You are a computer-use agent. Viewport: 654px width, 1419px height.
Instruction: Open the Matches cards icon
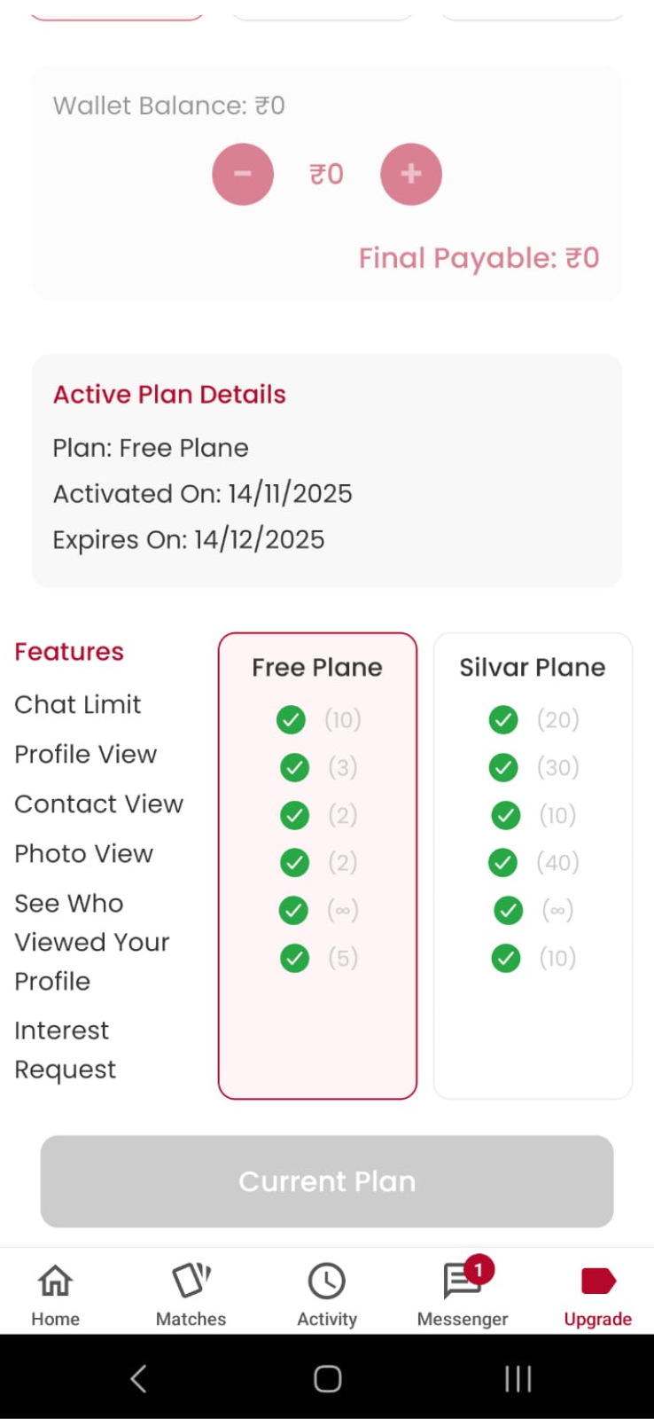191,1282
